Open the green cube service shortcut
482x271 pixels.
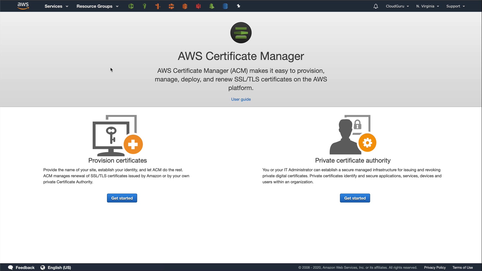pos(131,6)
